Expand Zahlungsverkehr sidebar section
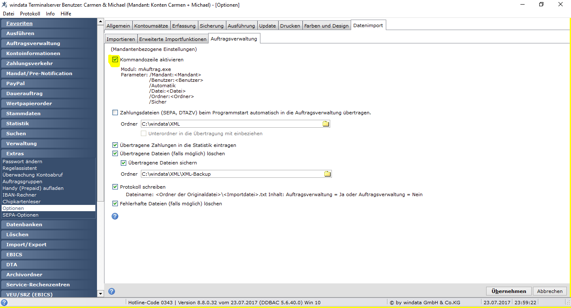571x308 pixels. click(x=48, y=63)
